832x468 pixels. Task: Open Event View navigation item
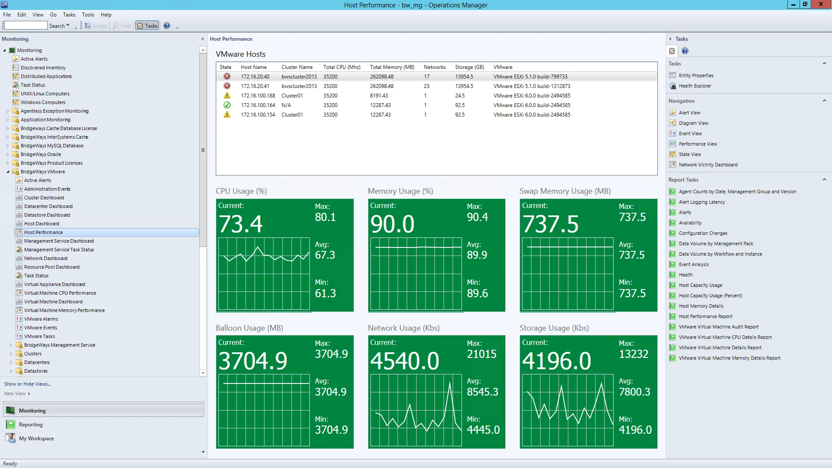pos(690,133)
